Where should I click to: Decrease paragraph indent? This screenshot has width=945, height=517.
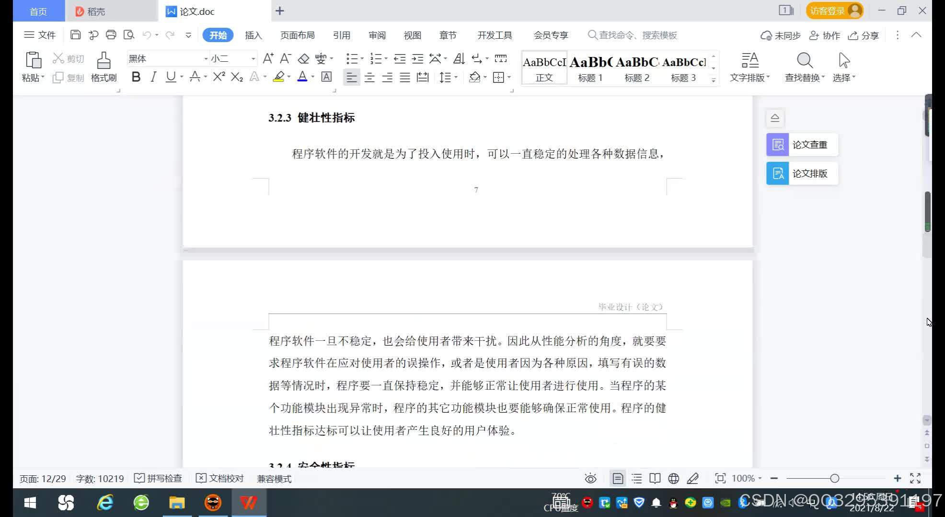[400, 58]
